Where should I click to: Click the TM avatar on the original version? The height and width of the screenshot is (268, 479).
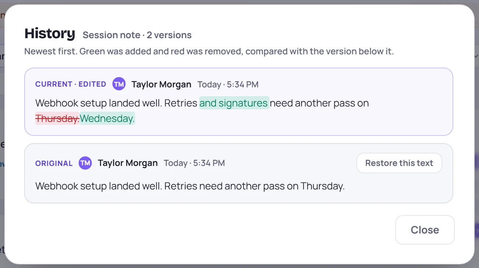(85, 163)
